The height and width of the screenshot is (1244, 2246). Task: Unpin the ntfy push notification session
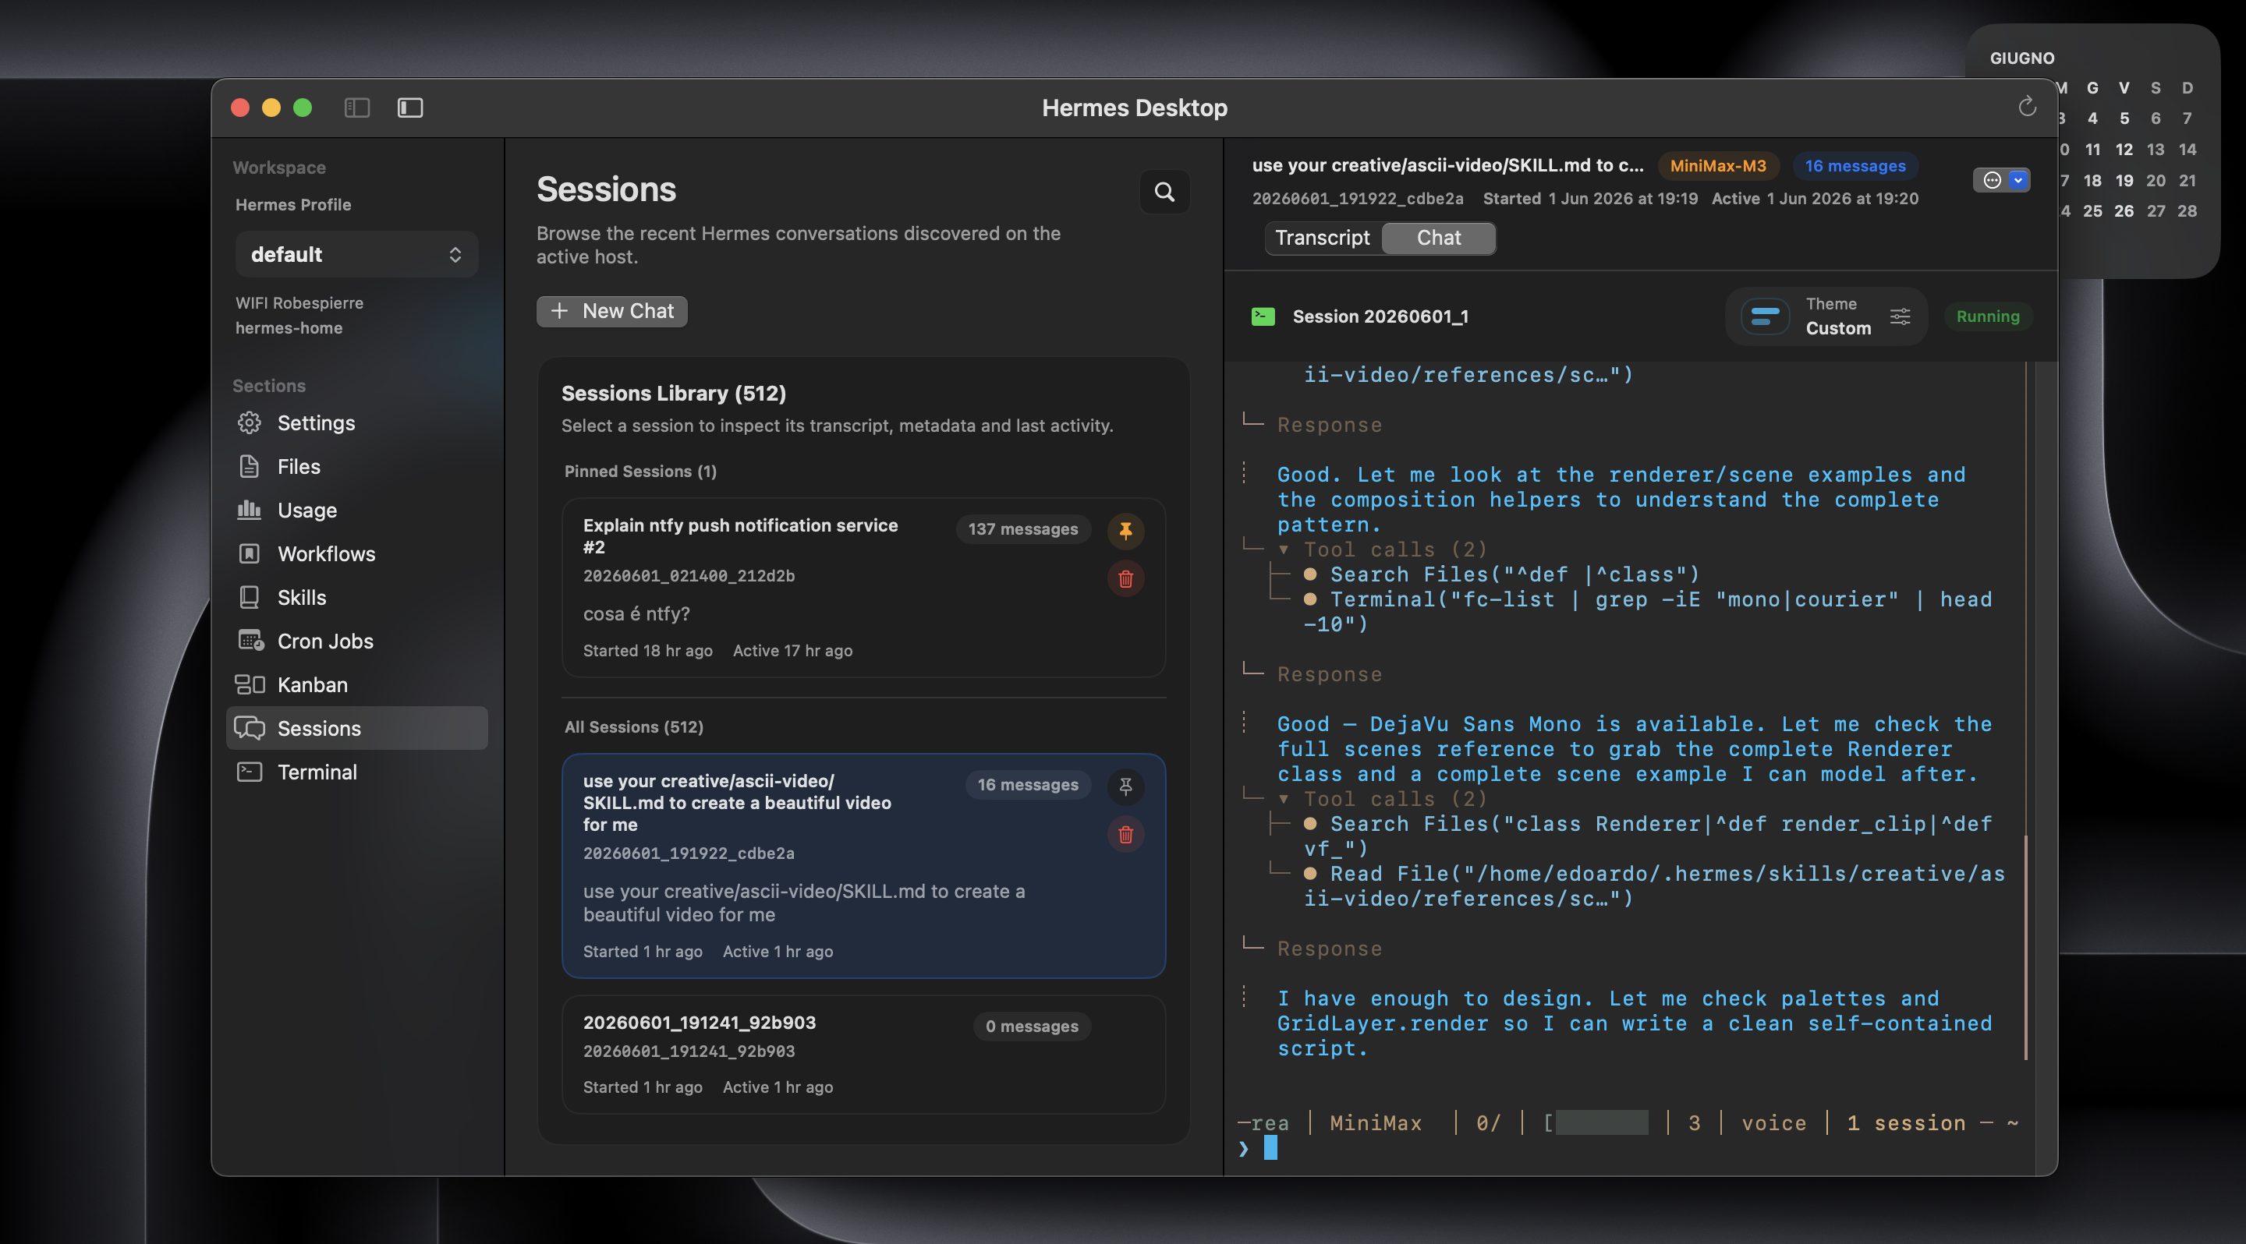coord(1125,531)
